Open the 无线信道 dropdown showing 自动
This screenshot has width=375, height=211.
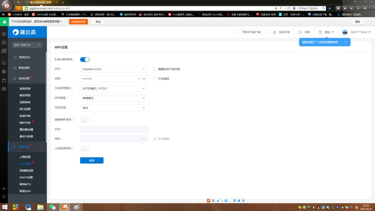coord(114,108)
